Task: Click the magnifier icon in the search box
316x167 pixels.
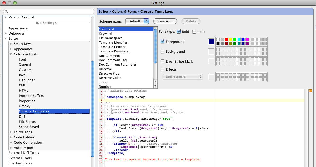Action: tap(6, 12)
